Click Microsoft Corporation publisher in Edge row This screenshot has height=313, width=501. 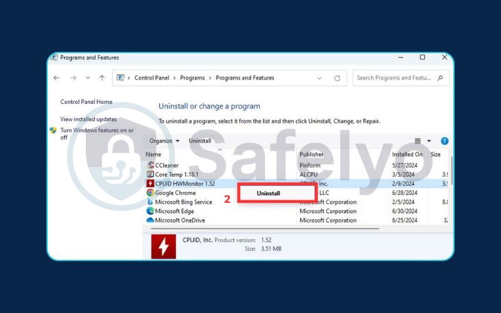[328, 211]
